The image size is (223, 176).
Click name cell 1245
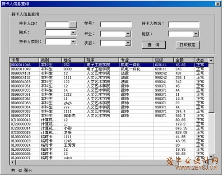pos(68,141)
